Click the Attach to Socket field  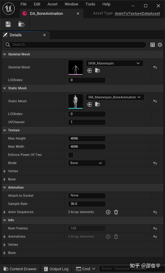tap(87, 196)
